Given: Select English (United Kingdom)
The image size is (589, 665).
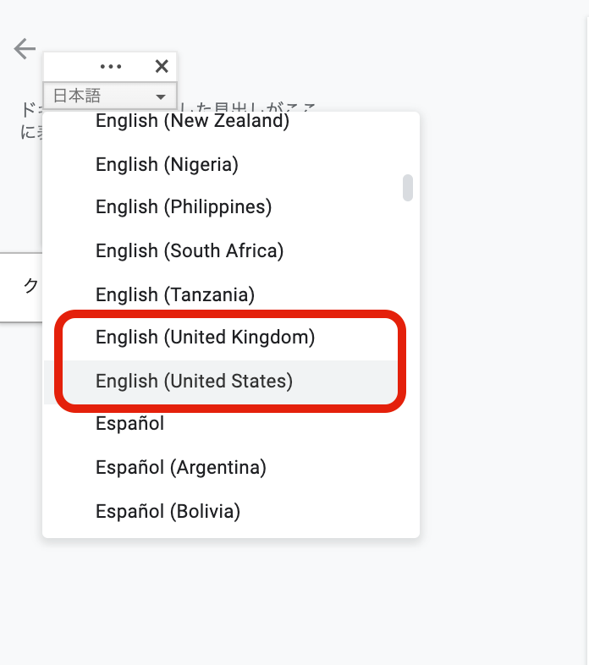Looking at the screenshot, I should (205, 338).
